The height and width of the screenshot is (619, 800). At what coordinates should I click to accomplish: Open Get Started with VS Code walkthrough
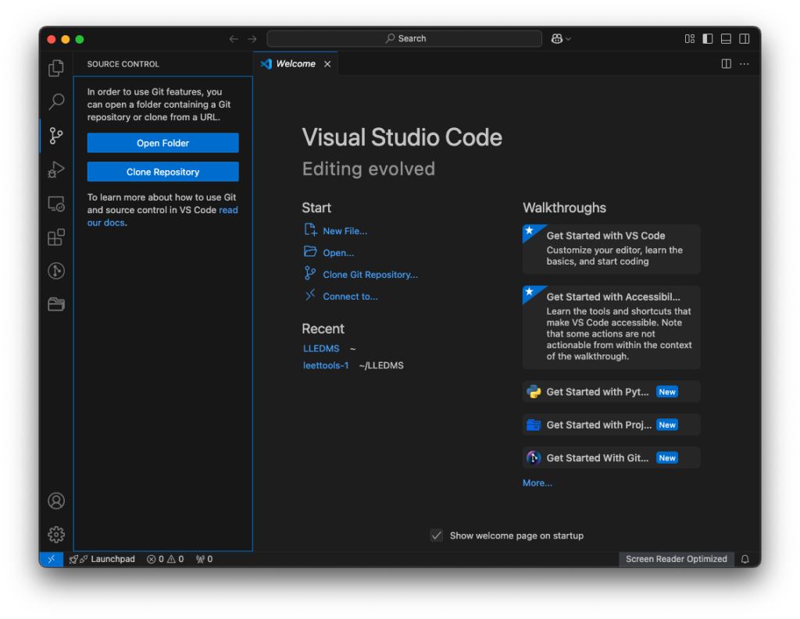pos(611,249)
